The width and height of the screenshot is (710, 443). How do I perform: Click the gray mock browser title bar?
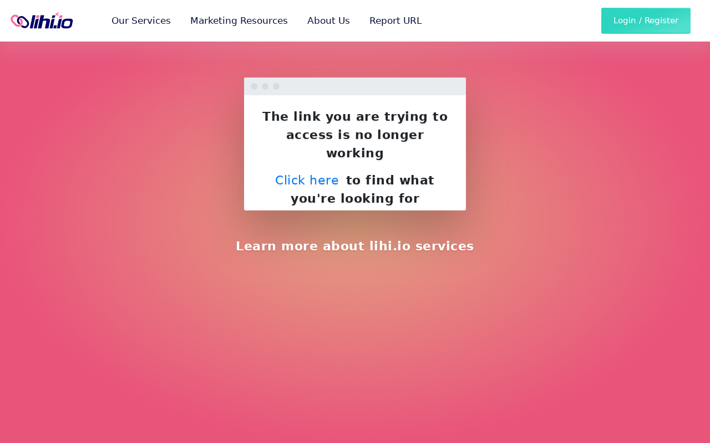click(355, 86)
